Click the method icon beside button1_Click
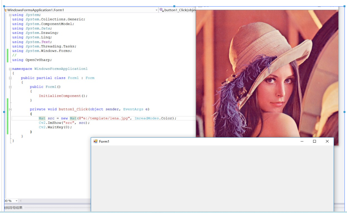 [x=161, y=10]
